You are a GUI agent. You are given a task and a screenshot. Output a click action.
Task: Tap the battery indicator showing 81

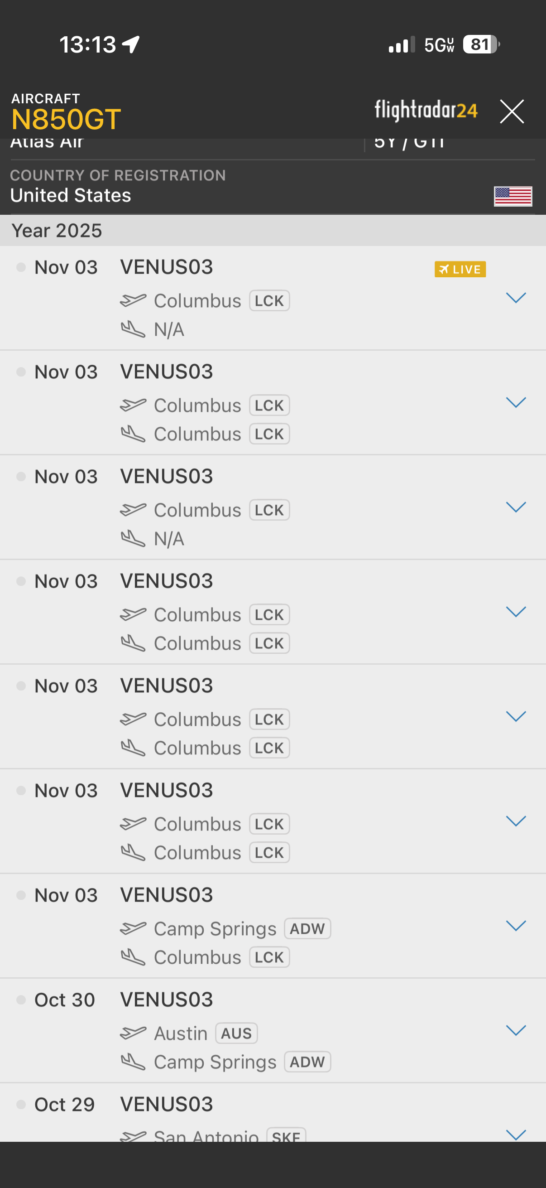(480, 45)
